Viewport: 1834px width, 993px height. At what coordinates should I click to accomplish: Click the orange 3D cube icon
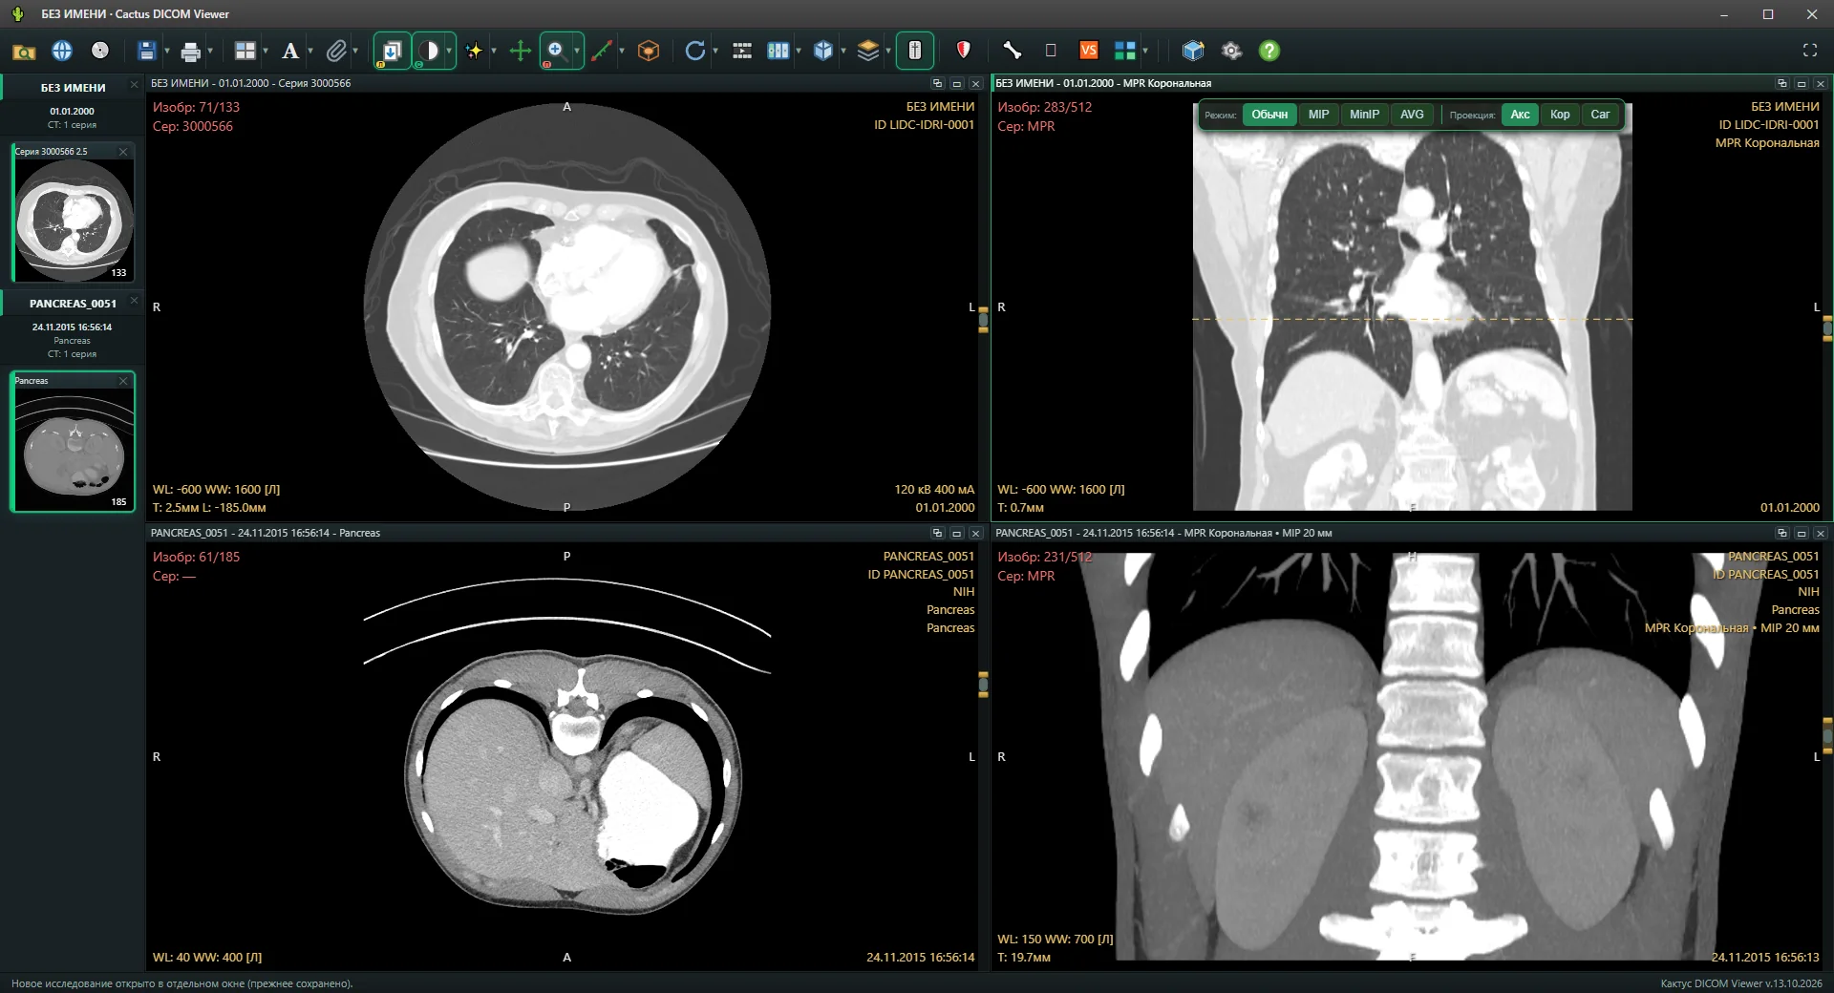(649, 52)
